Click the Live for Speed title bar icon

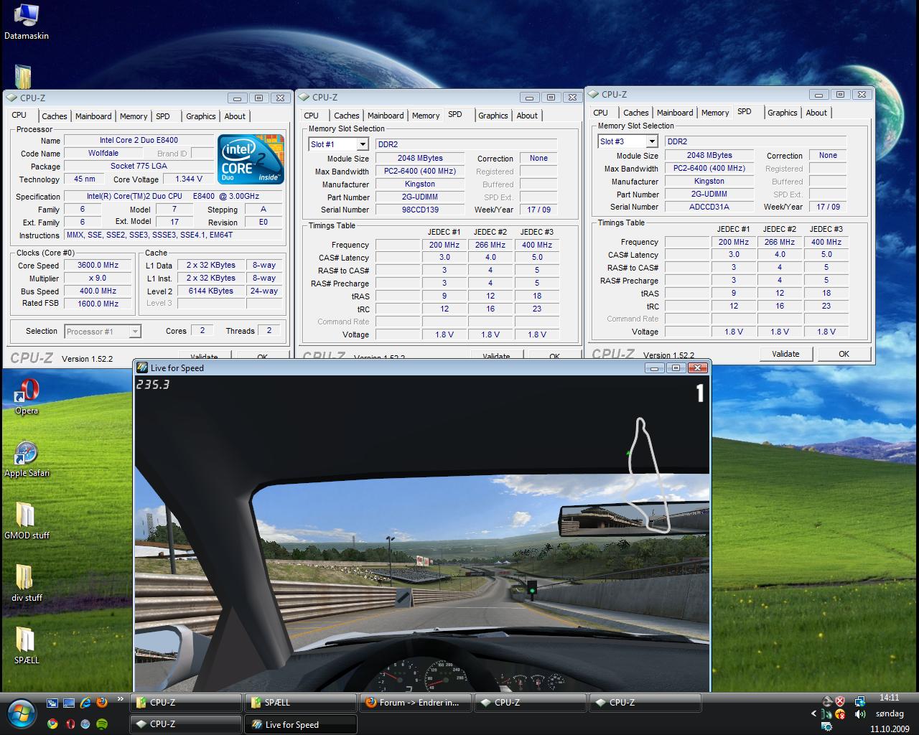[x=142, y=367]
